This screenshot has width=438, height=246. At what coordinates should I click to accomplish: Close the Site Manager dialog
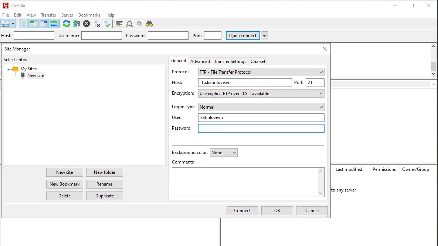coord(325,49)
